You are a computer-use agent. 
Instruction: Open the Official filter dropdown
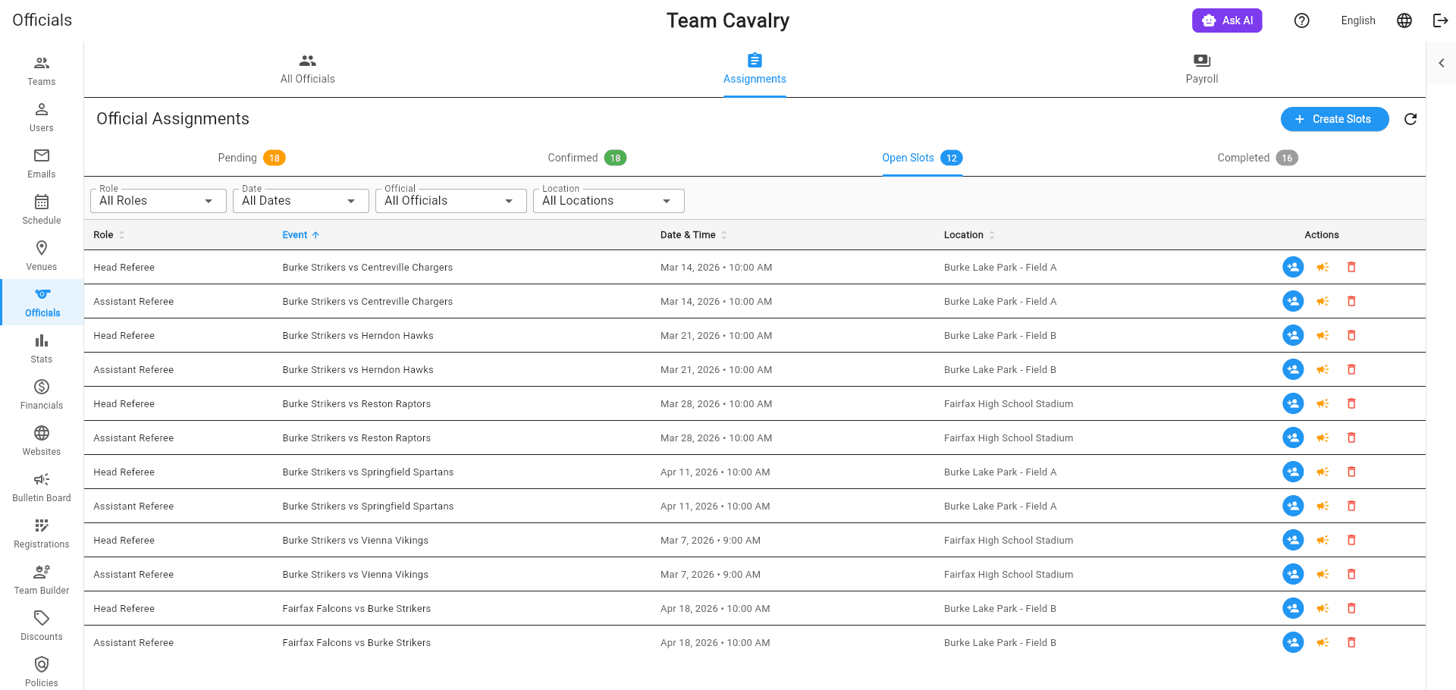[450, 201]
